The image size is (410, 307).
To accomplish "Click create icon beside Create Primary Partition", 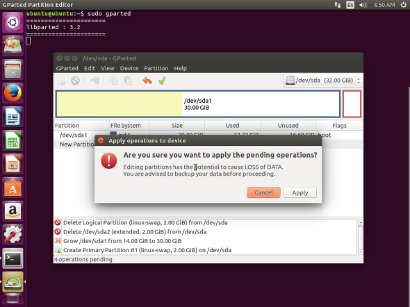I will (x=58, y=250).
